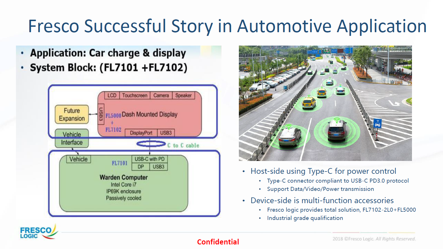Click the Vehicle box in the green block
443x249 pixels.
(x=79, y=159)
